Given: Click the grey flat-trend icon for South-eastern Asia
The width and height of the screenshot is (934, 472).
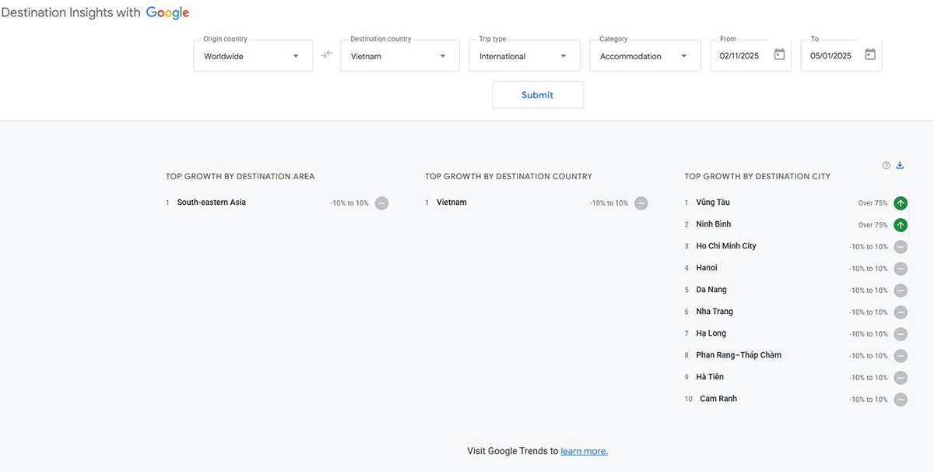Looking at the screenshot, I should pos(381,203).
